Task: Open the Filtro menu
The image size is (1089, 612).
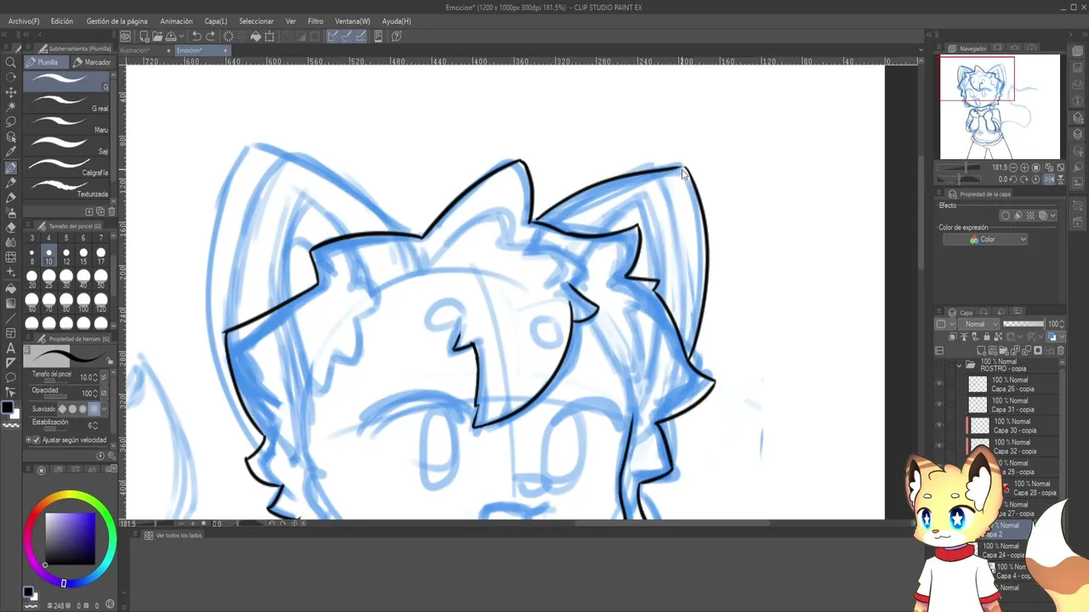Action: click(x=316, y=21)
